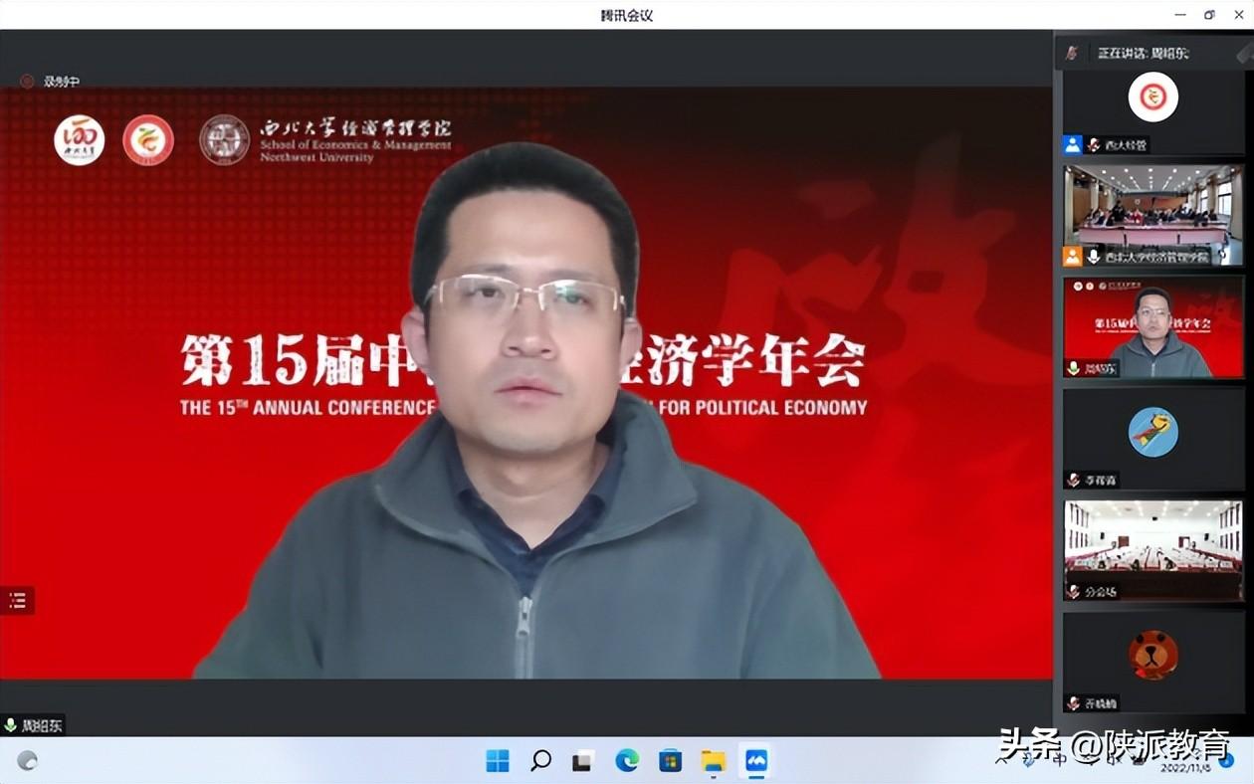Click the weather widget at taskbar left
The height and width of the screenshot is (784, 1254).
tap(28, 761)
